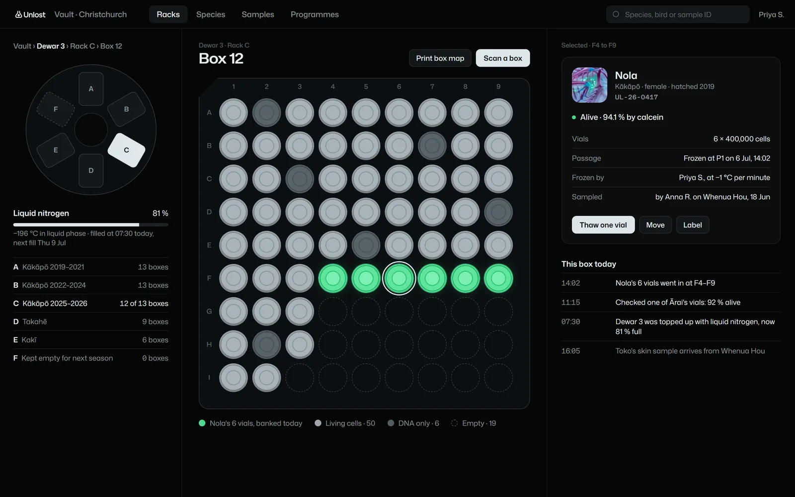Select the green vial at F9

(498, 278)
